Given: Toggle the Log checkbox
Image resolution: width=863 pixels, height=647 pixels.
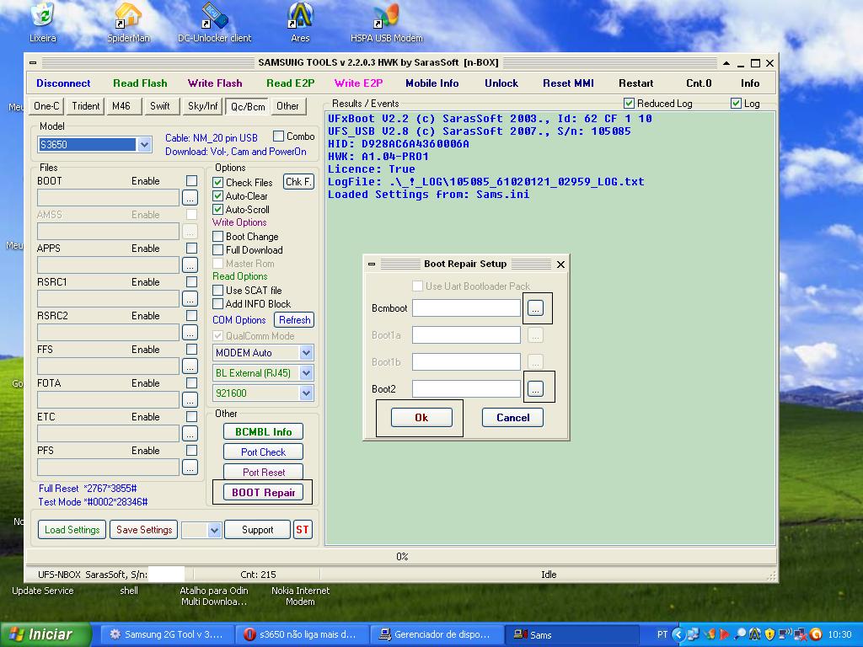Looking at the screenshot, I should 736,103.
